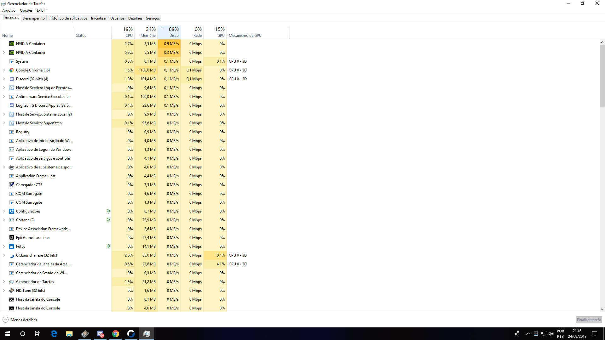605x340 pixels.
Task: Click the Carregador CTF process icon
Action: 12,185
